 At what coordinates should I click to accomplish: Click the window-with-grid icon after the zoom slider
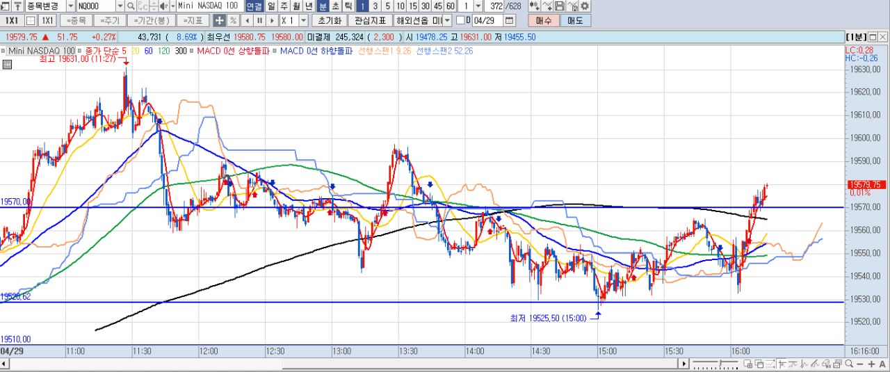click(x=748, y=364)
